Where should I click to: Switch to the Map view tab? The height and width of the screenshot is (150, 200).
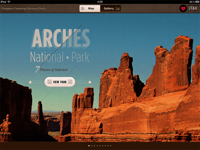pyautogui.click(x=90, y=9)
